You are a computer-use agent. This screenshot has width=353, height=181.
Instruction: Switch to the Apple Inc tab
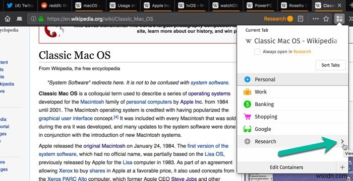coord(157,6)
